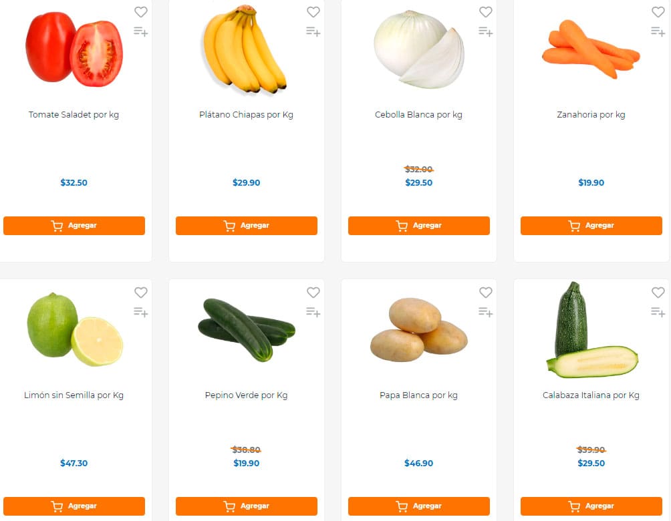671x521 pixels.
Task: Click heart icon on Calabaza Italiana
Action: click(x=658, y=293)
